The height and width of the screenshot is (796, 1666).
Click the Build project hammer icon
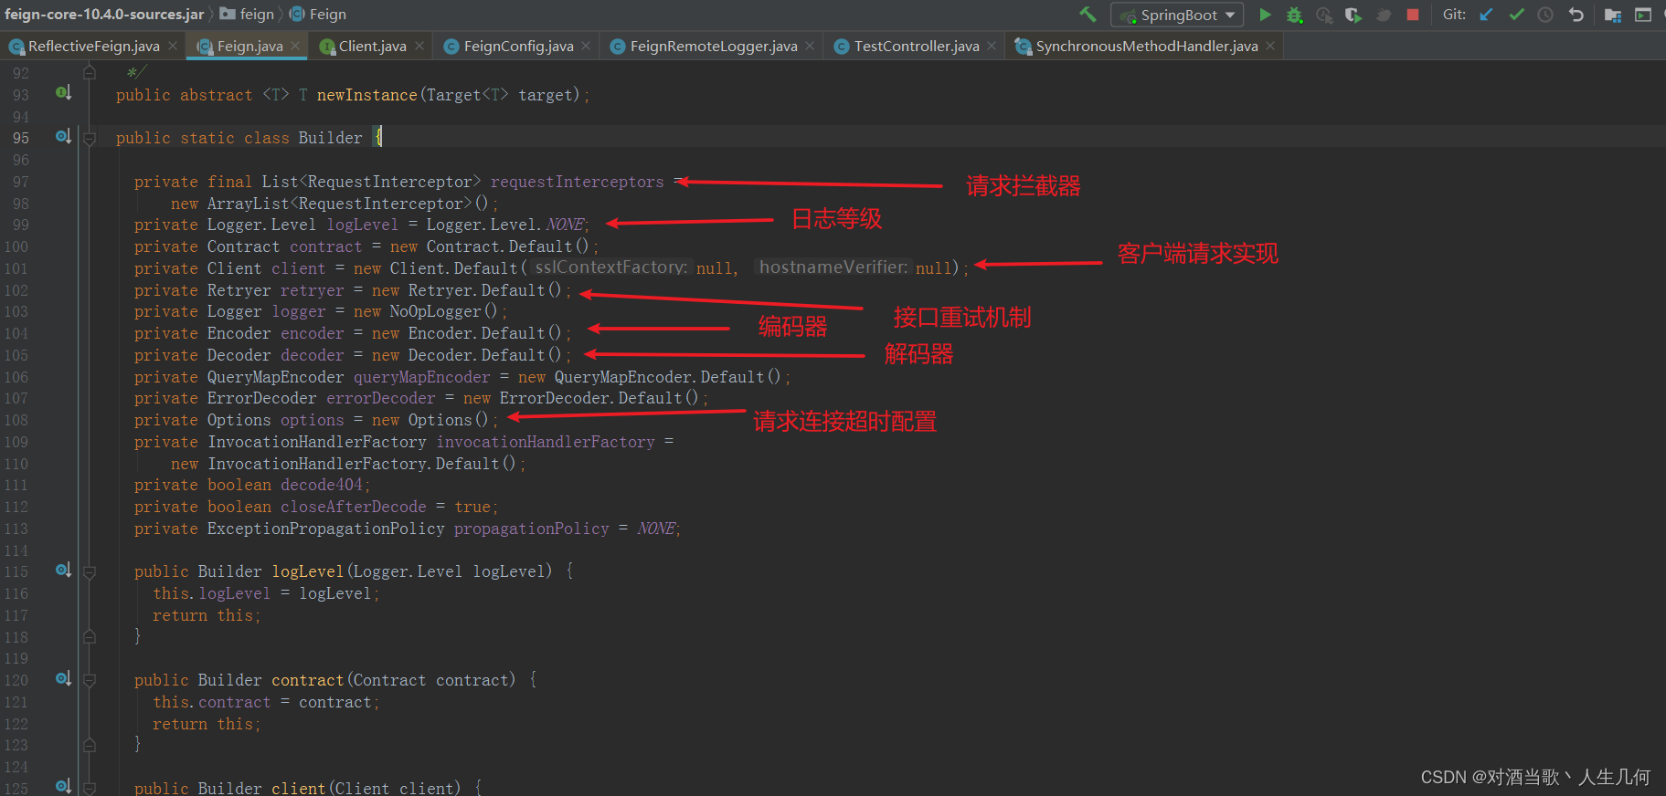click(1088, 15)
